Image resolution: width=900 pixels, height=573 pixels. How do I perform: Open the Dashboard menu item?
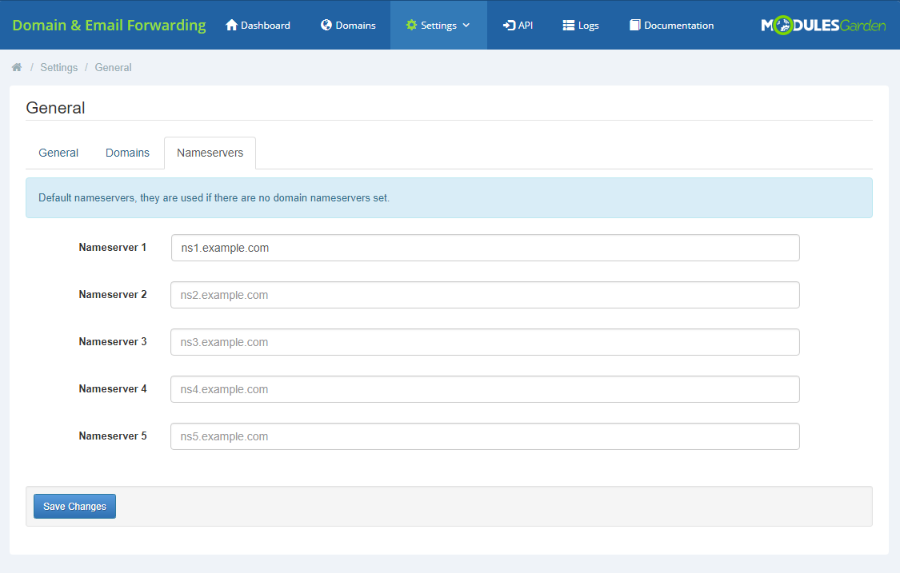tap(258, 25)
